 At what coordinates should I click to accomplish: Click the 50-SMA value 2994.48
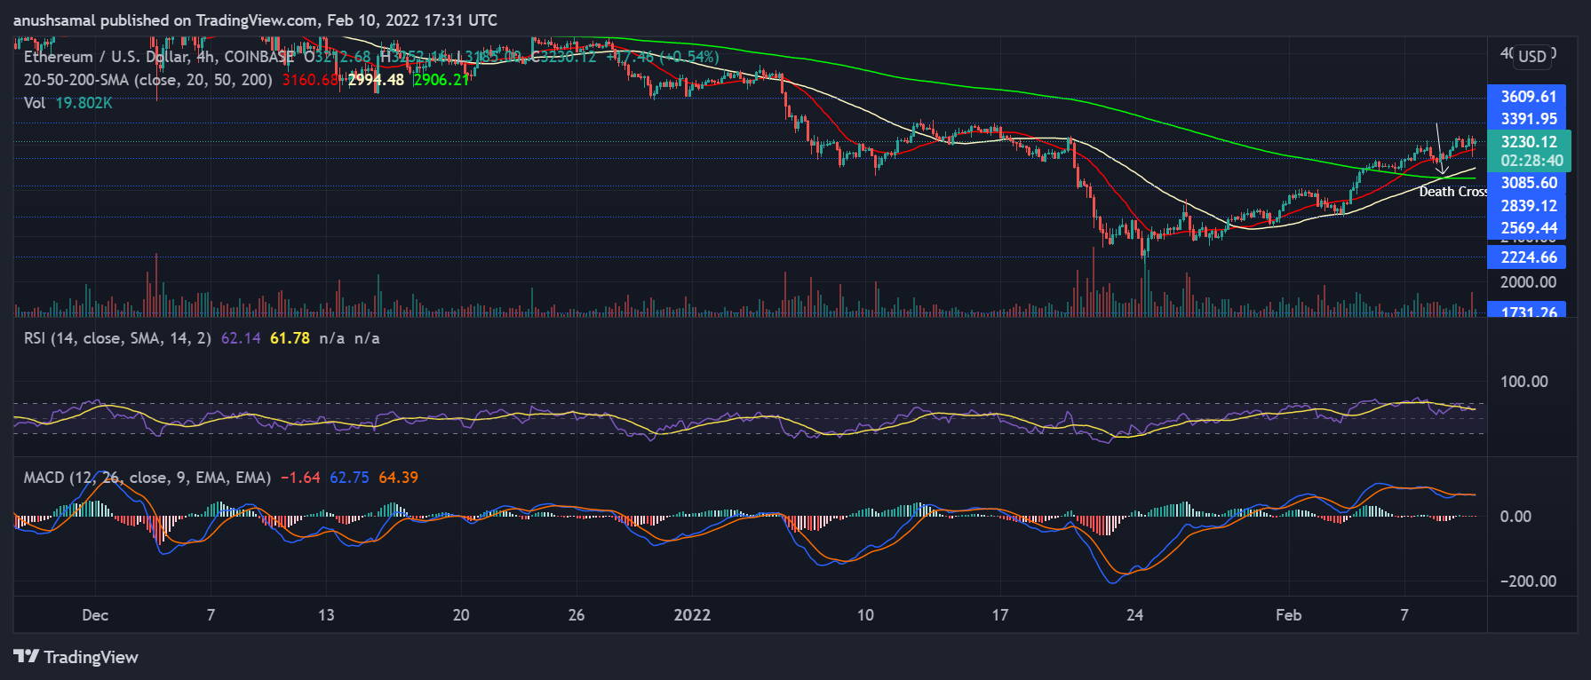click(x=376, y=80)
